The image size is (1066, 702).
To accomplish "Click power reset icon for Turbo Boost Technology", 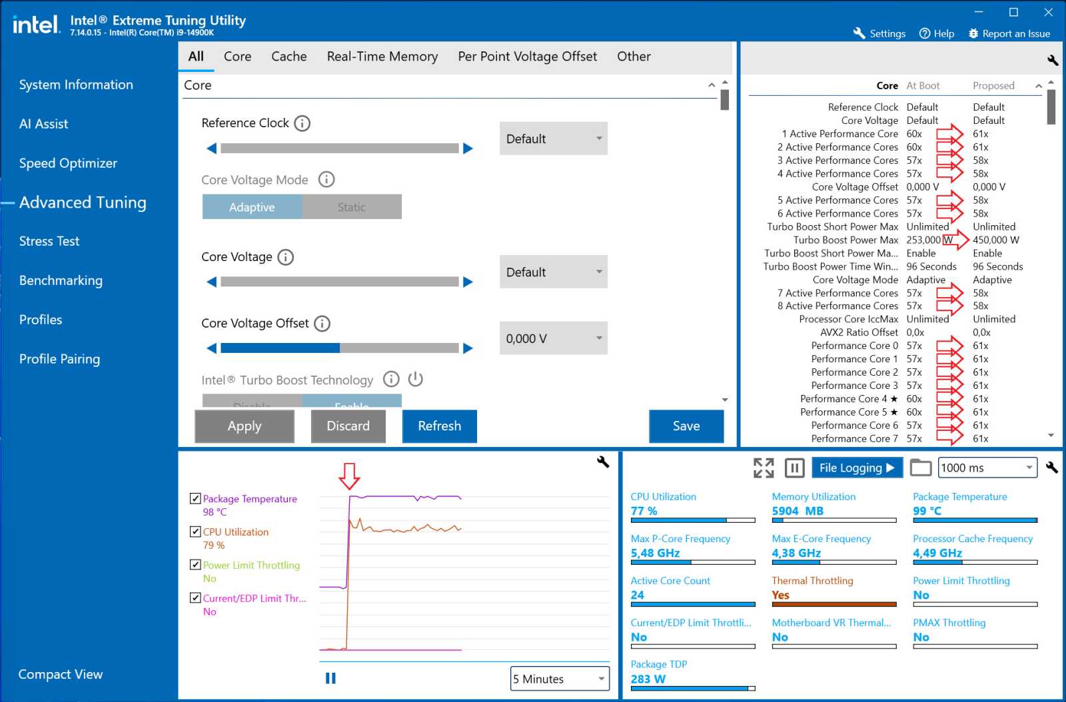I will click(416, 379).
